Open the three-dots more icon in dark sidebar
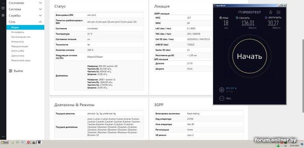The height and width of the screenshot is (148, 304). coord(3,137)
